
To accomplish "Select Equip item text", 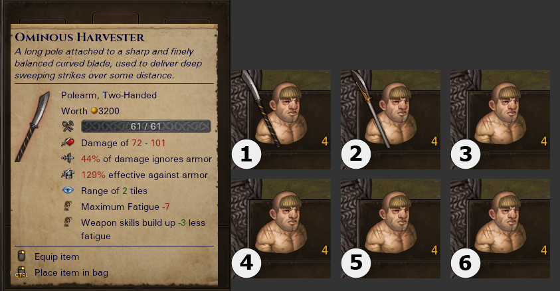I will coord(56,256).
